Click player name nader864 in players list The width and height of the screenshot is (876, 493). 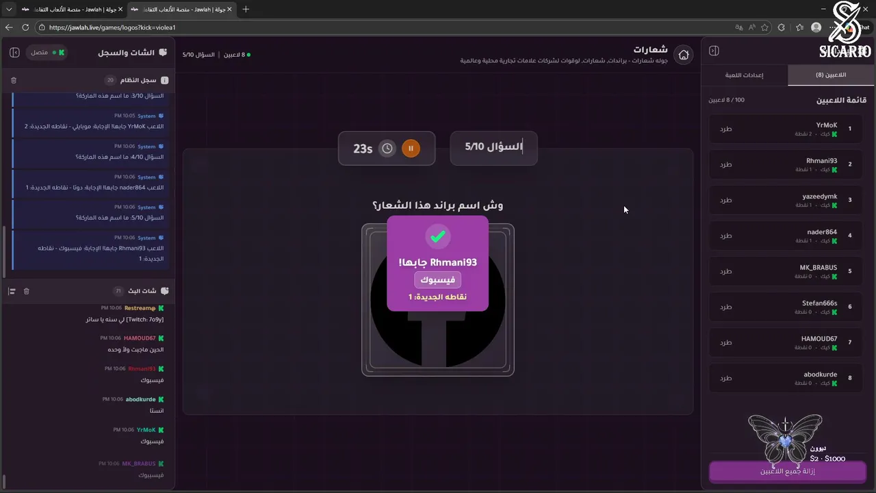click(822, 232)
